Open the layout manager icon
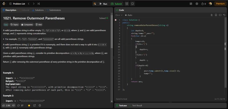This screenshot has height=109, width=228. coord(191,4)
